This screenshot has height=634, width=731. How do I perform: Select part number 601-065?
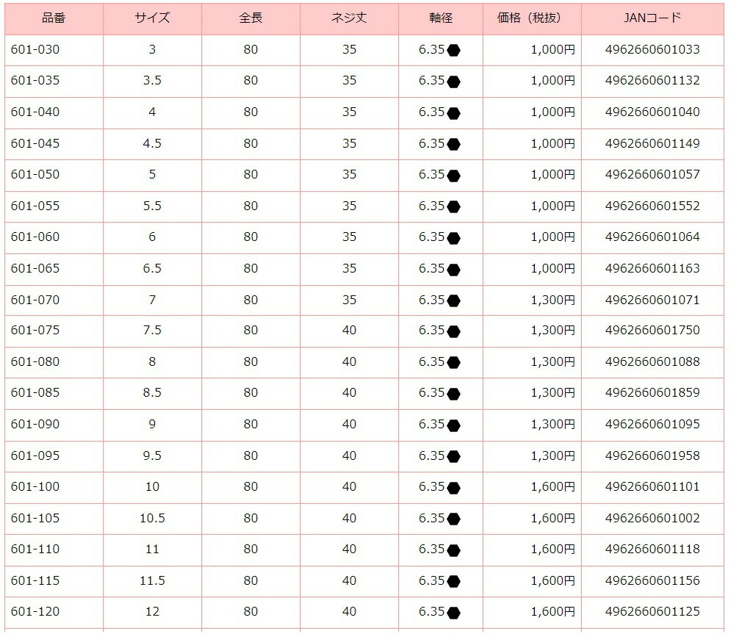35,269
